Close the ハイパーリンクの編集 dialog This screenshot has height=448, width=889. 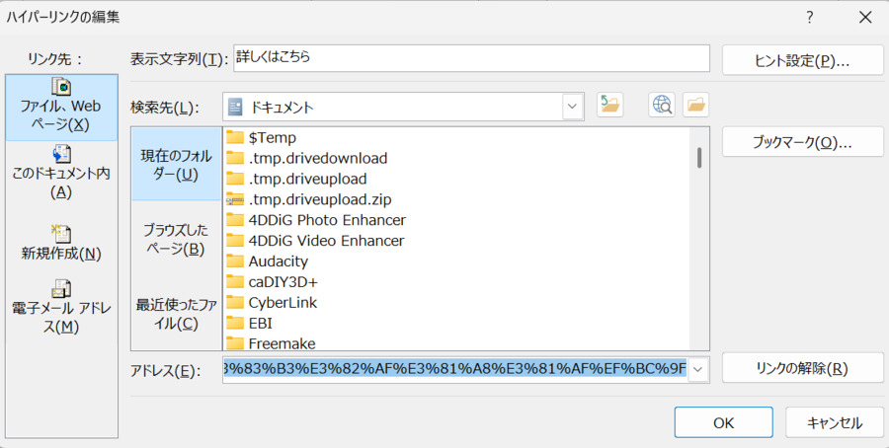[x=865, y=17]
